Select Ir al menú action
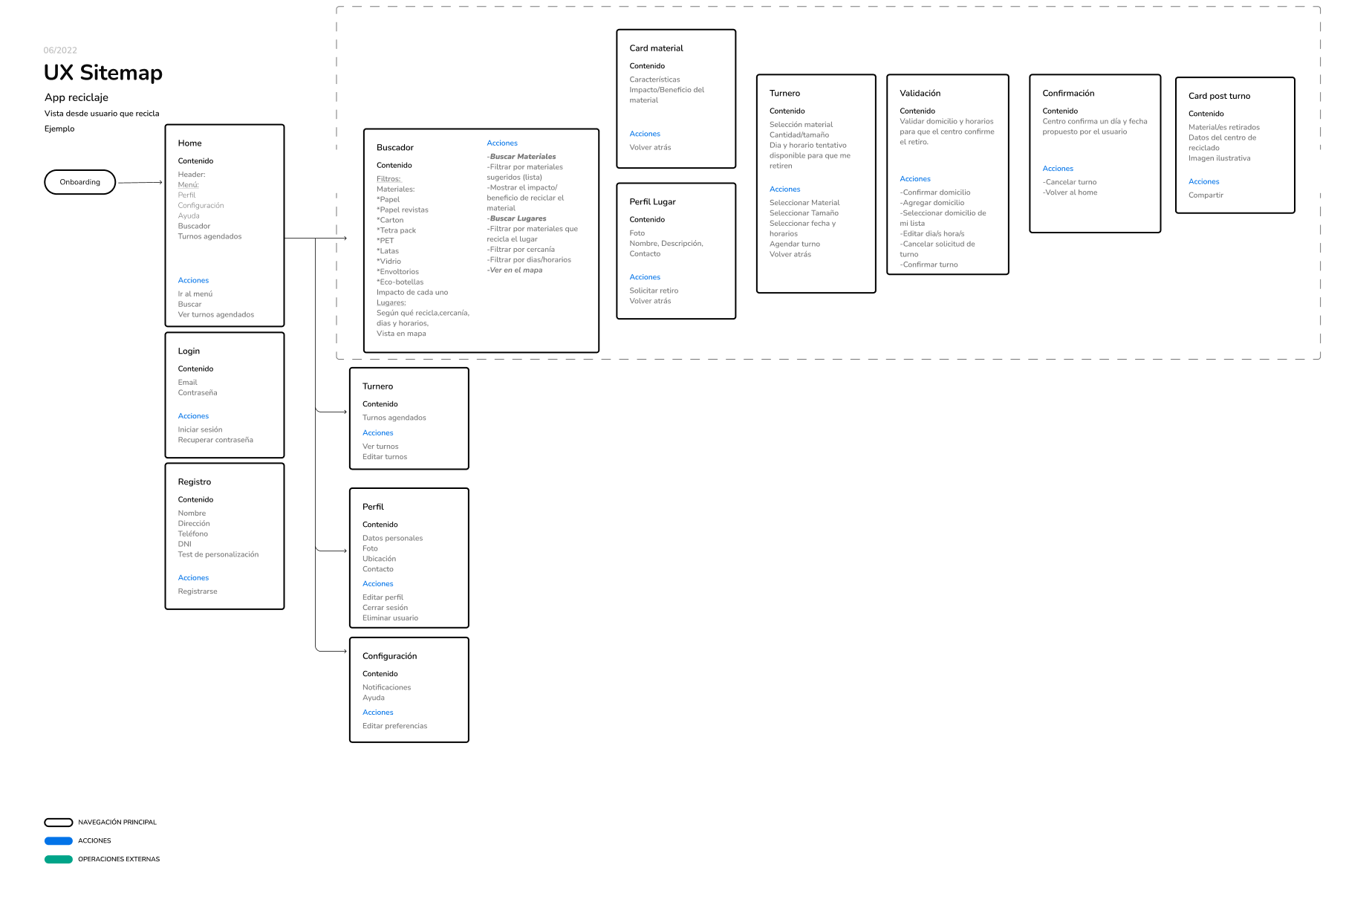Image resolution: width=1346 pixels, height=908 pixels. pyautogui.click(x=195, y=294)
